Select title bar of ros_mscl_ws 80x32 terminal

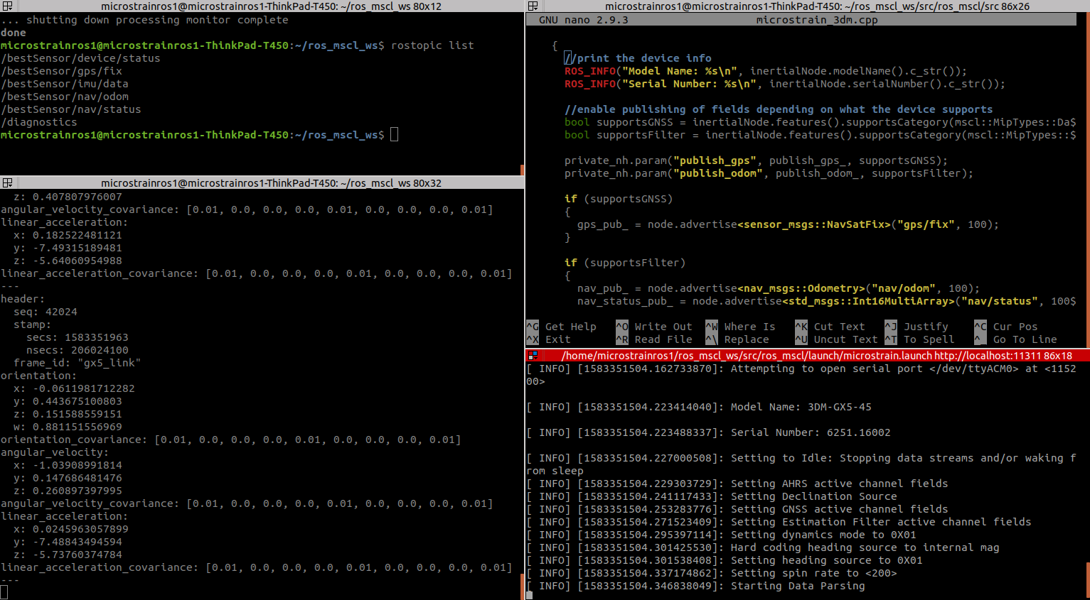(271, 182)
